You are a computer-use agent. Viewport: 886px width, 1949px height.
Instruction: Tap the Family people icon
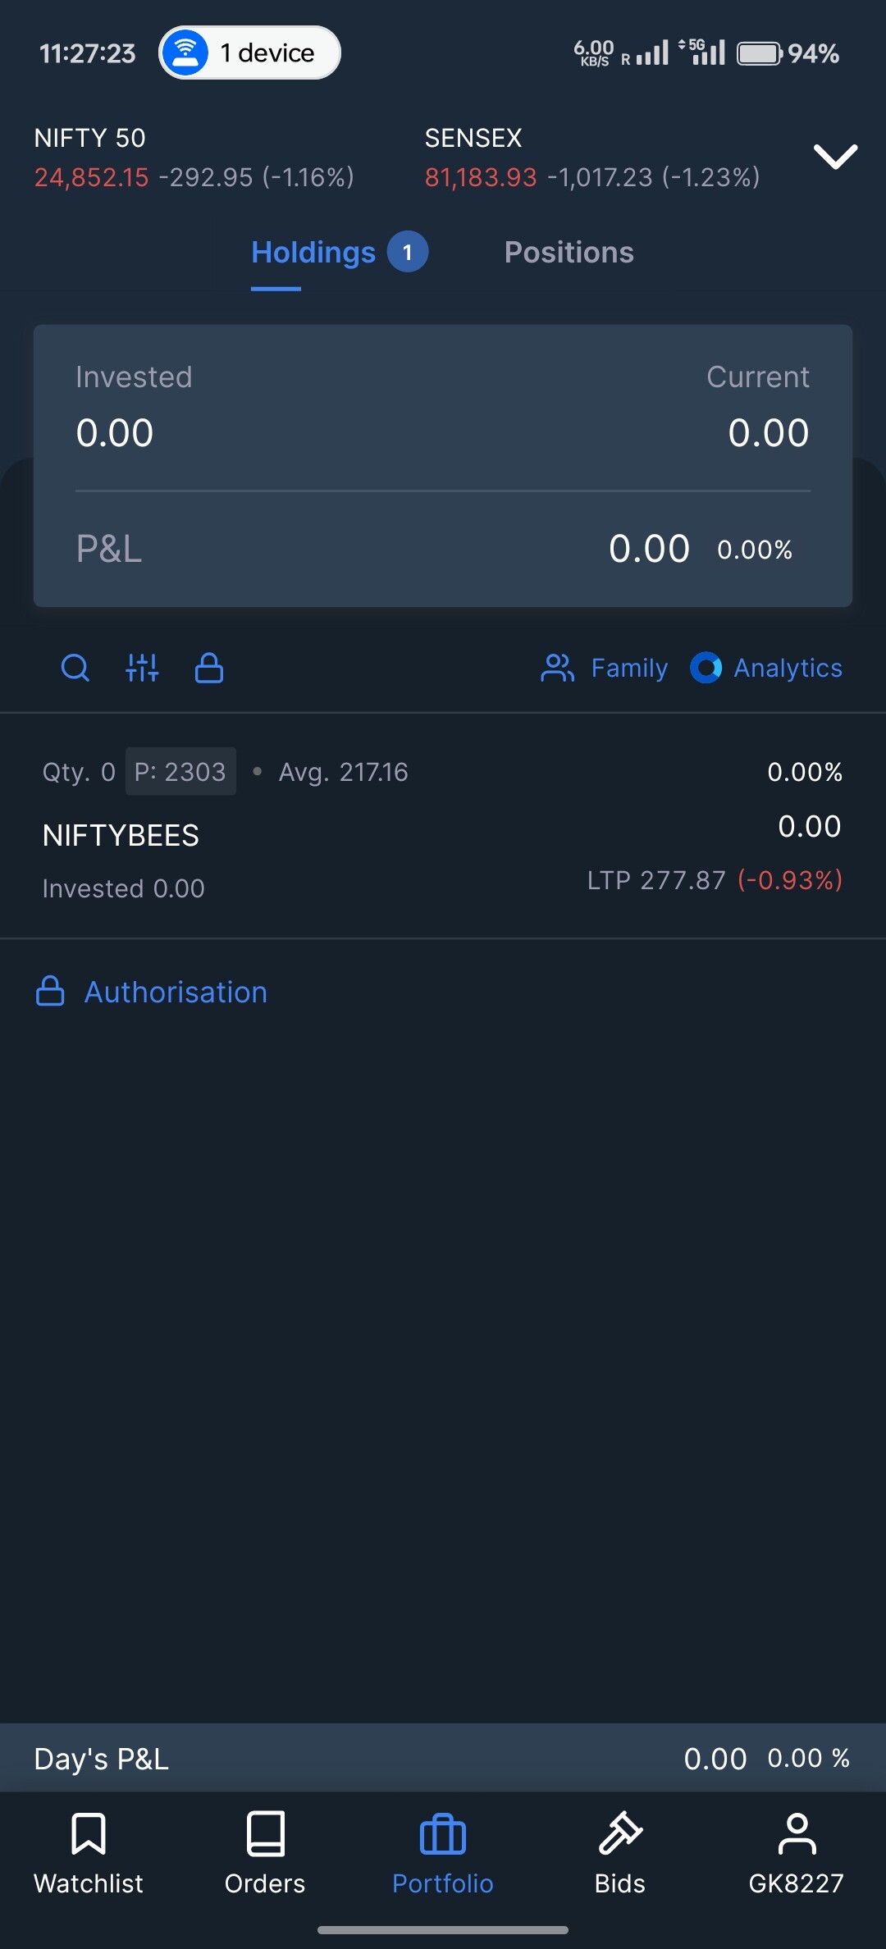[x=558, y=668]
